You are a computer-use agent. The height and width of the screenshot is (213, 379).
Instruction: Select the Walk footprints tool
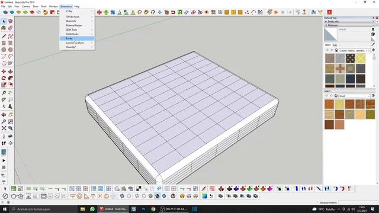tap(4, 143)
